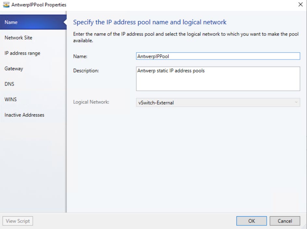Screen dimensions: 307x229
Task: Click the 'Specify the IP address pool name' heading
Action: (x=150, y=22)
